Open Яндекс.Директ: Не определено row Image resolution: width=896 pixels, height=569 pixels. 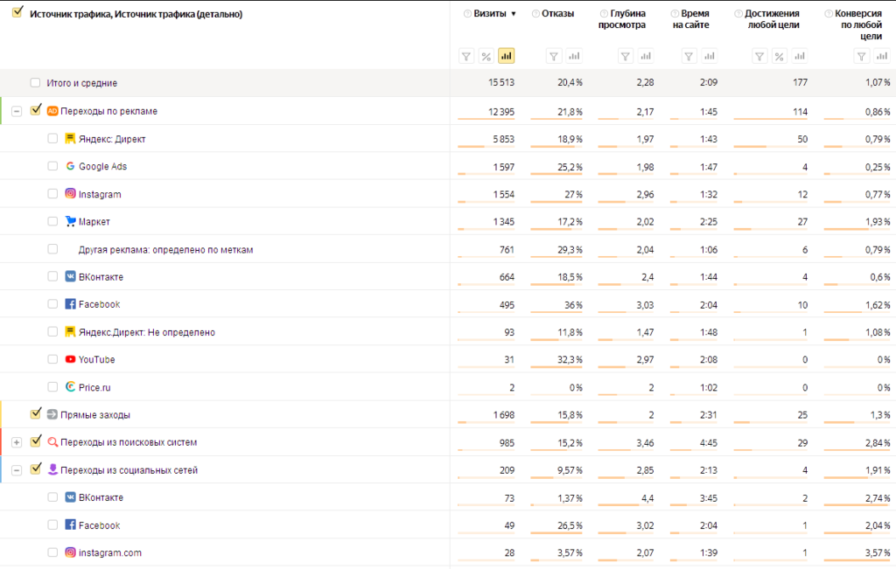click(x=147, y=332)
